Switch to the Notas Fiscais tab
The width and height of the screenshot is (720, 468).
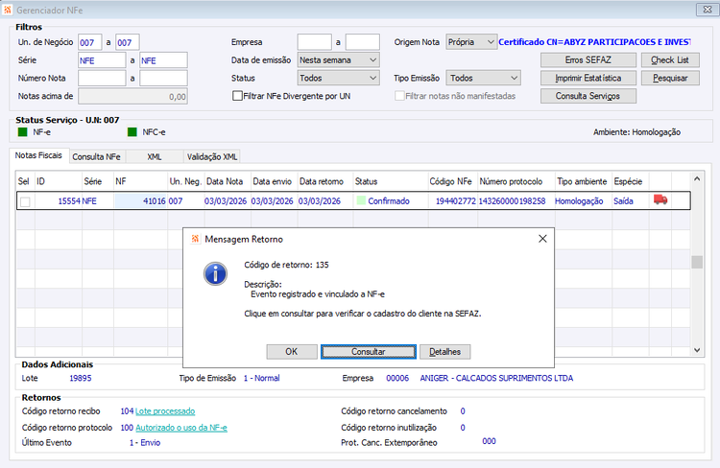38,155
